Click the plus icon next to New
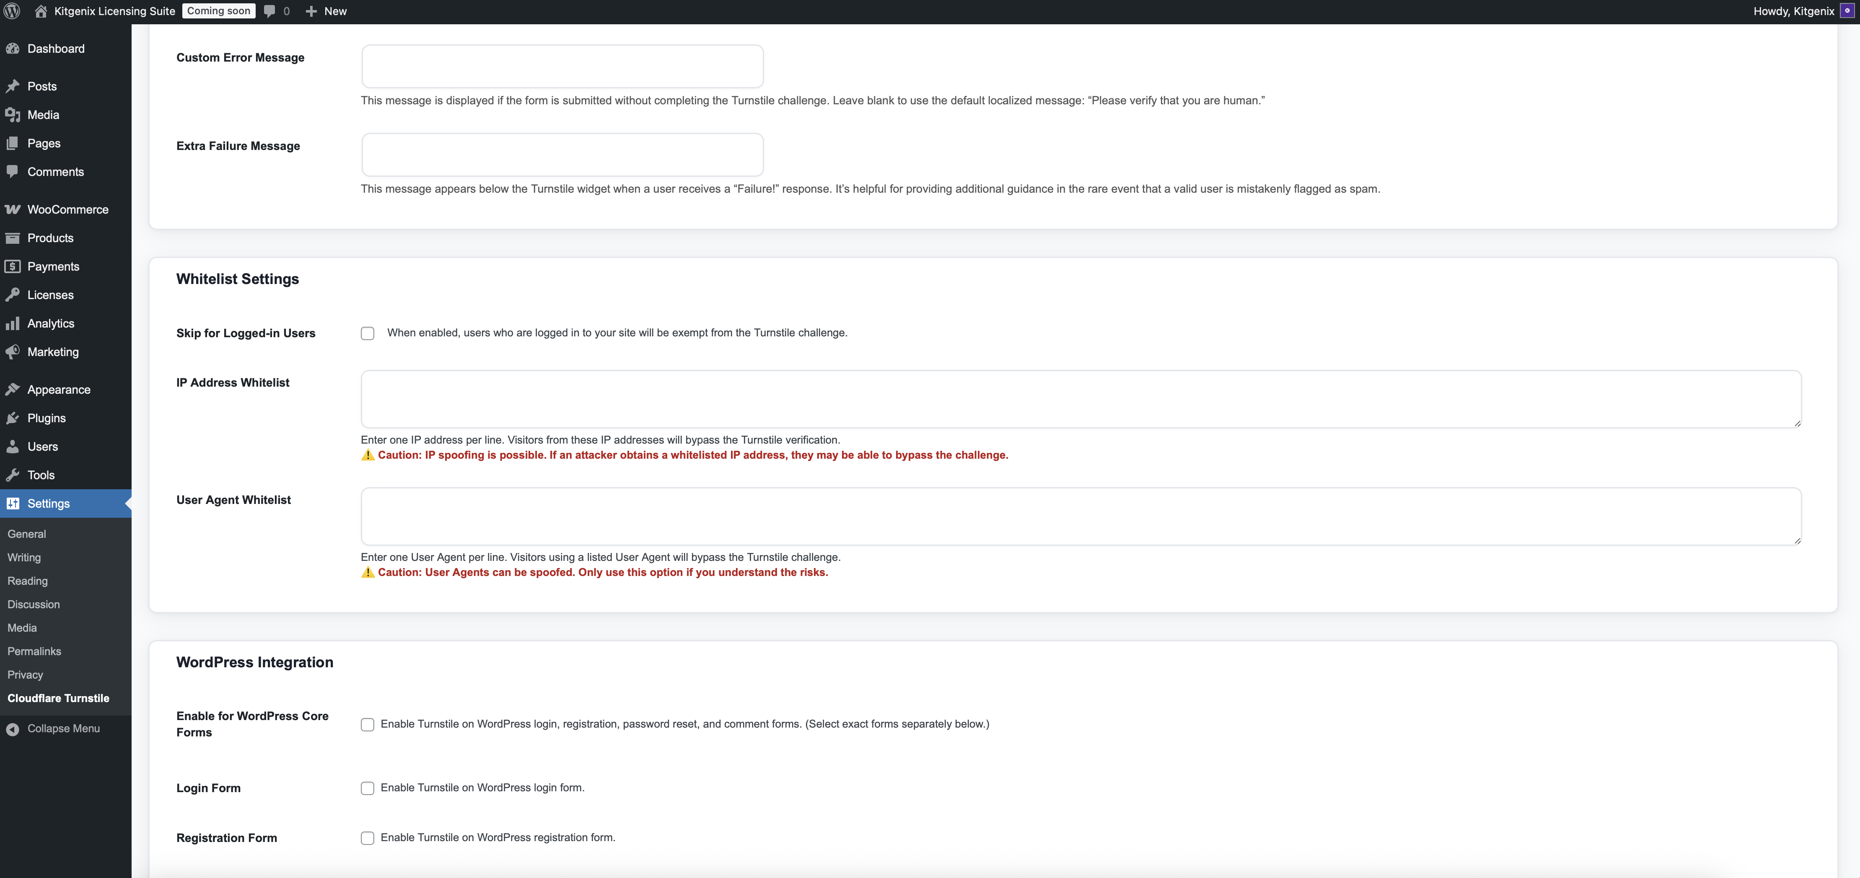Image resolution: width=1860 pixels, height=878 pixels. click(x=311, y=11)
